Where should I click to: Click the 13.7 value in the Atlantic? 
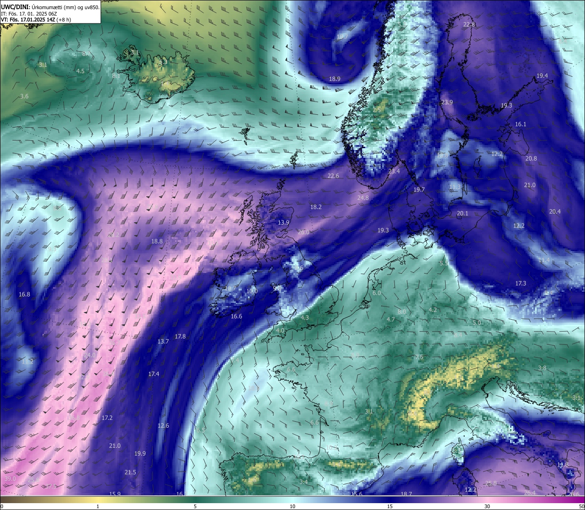(163, 342)
